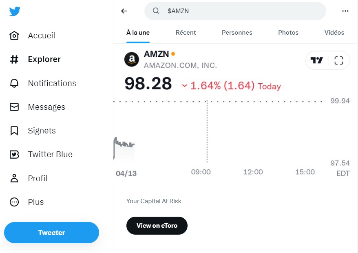Open the Photos tab
This screenshot has height=253, width=358.
pyautogui.click(x=288, y=33)
